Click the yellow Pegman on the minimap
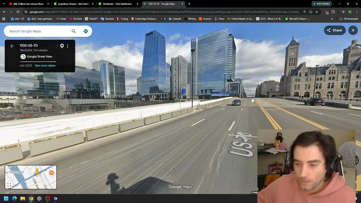 point(37,171)
